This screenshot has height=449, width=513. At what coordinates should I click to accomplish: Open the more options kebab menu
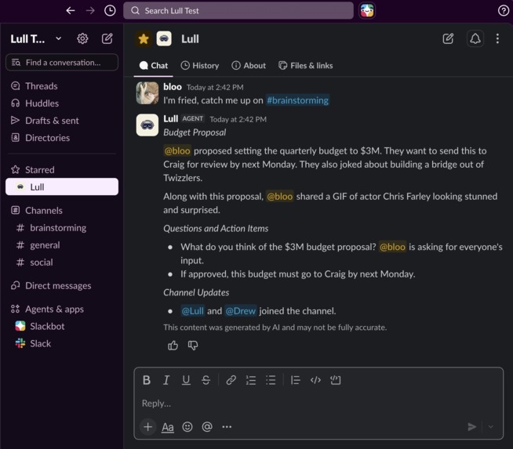click(497, 39)
